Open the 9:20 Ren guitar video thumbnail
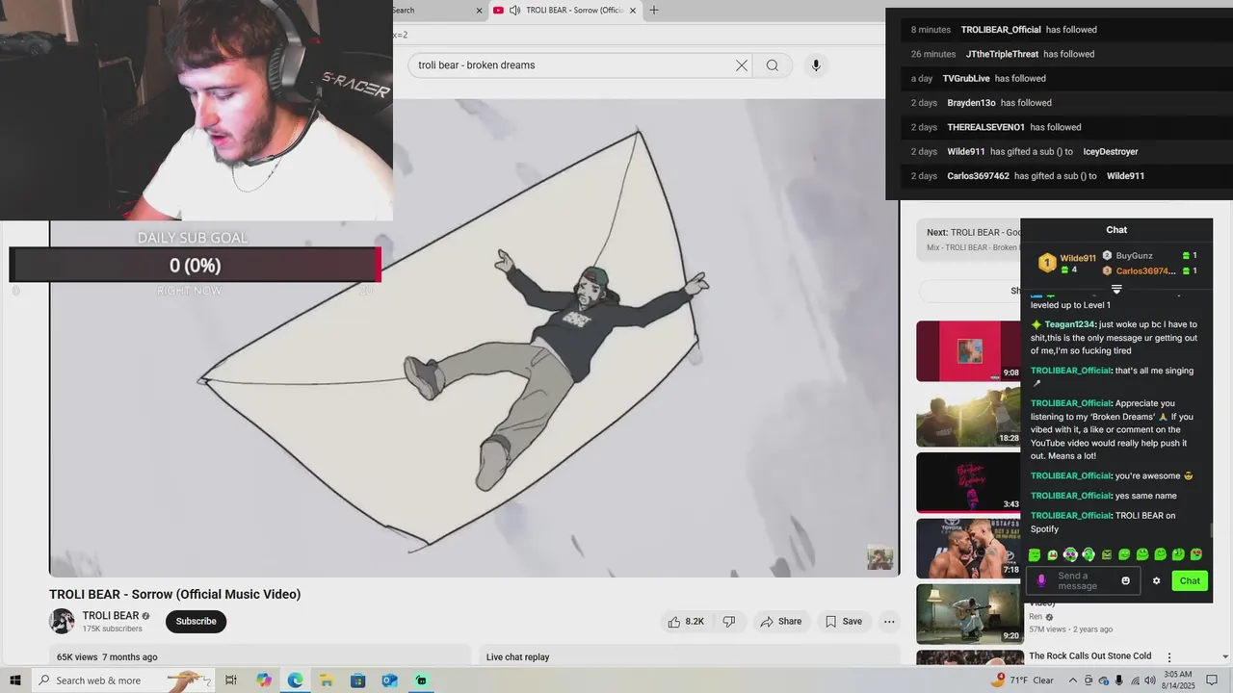1233x693 pixels. click(x=968, y=614)
